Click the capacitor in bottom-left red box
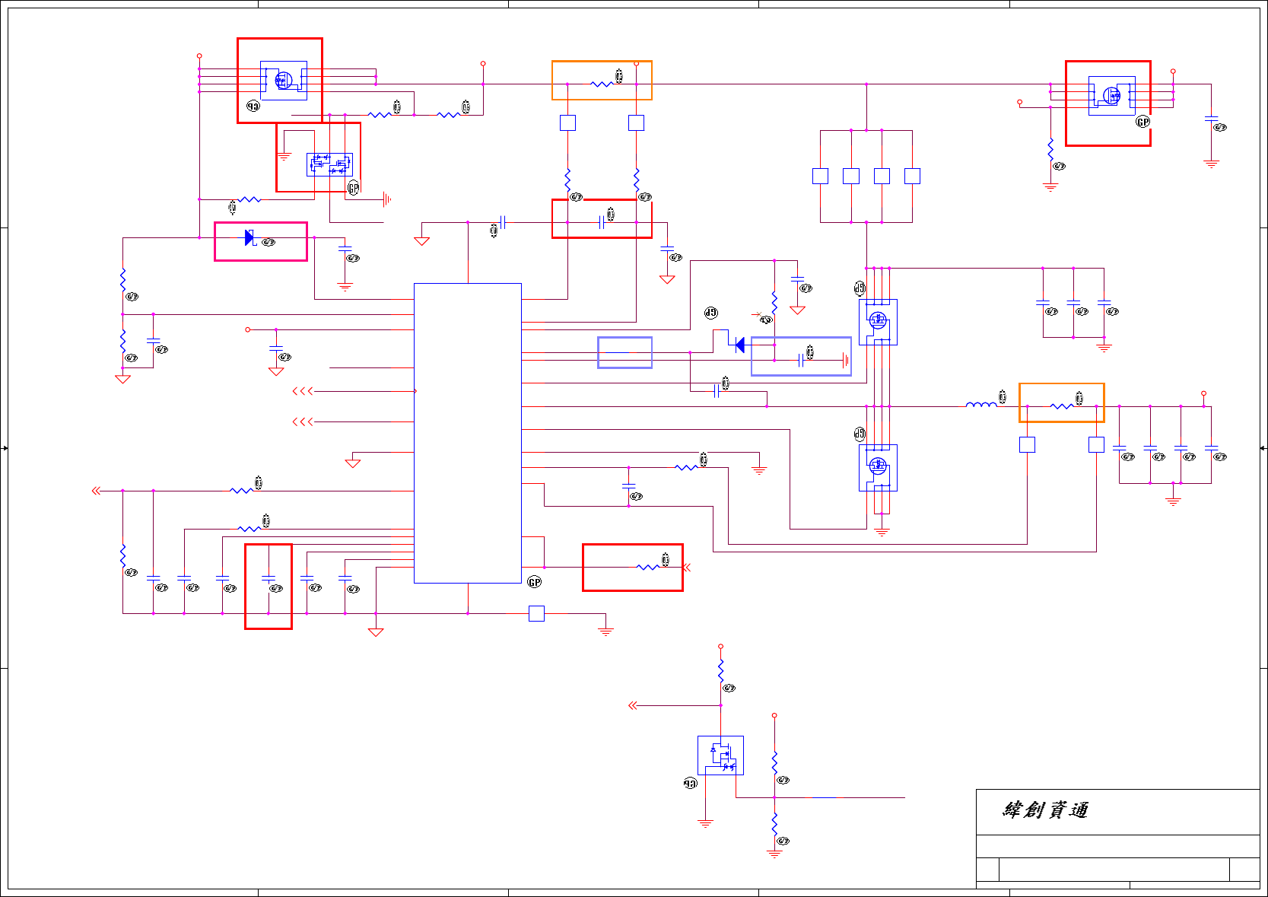1268x897 pixels. click(268, 580)
